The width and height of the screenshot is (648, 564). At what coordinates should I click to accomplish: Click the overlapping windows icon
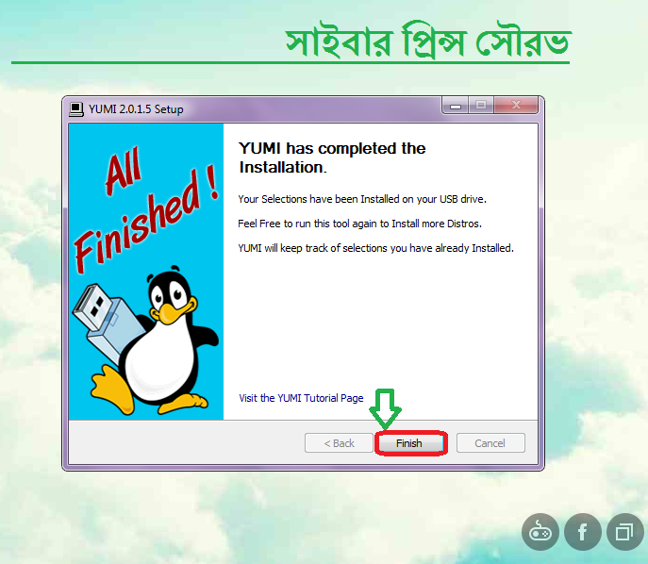(624, 532)
